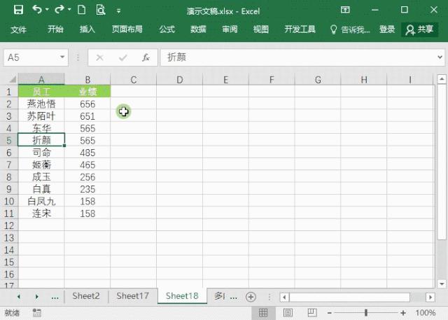Image resolution: width=448 pixels, height=320 pixels.
Task: Switch to the 插入 tab
Action: coord(87,29)
